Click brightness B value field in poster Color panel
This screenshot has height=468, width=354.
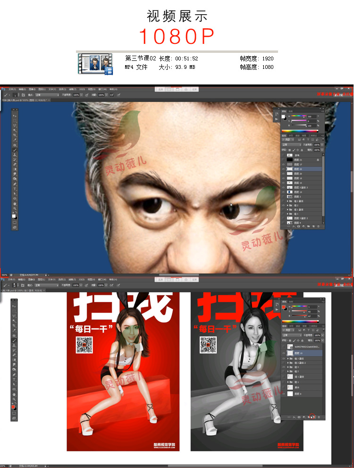pyautogui.click(x=312, y=317)
